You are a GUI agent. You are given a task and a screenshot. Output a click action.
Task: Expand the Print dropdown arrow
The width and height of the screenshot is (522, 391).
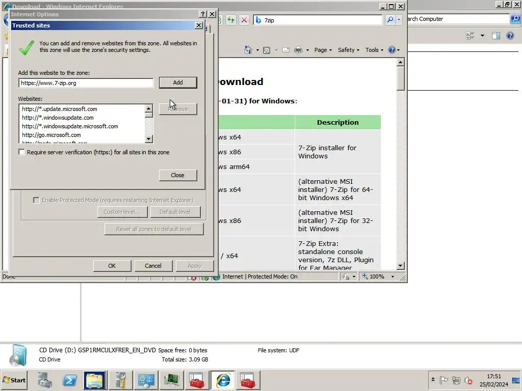tap(307, 50)
